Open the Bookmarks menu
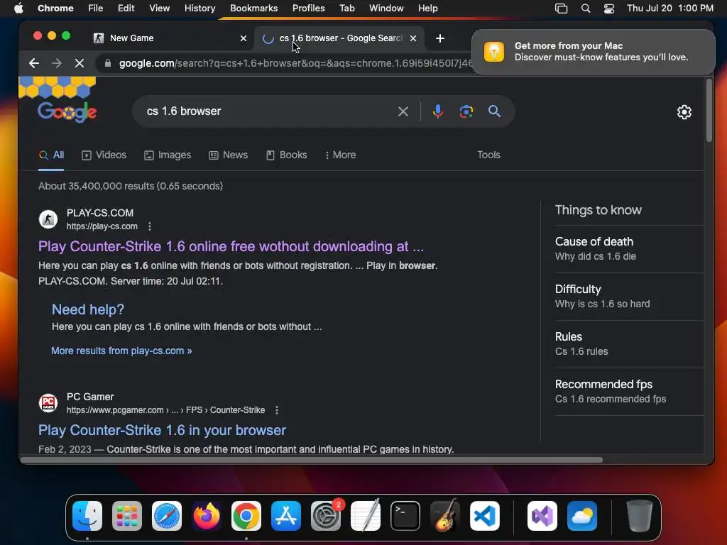Image resolution: width=727 pixels, height=545 pixels. 253,9
